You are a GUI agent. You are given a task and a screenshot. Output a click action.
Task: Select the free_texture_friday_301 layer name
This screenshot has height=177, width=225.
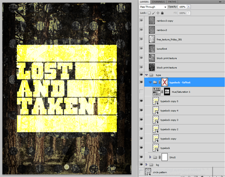tap(169, 40)
